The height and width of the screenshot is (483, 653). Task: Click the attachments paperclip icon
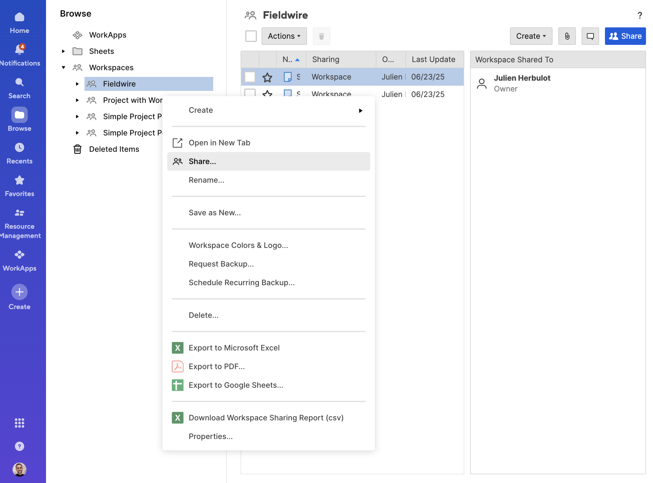coord(567,36)
